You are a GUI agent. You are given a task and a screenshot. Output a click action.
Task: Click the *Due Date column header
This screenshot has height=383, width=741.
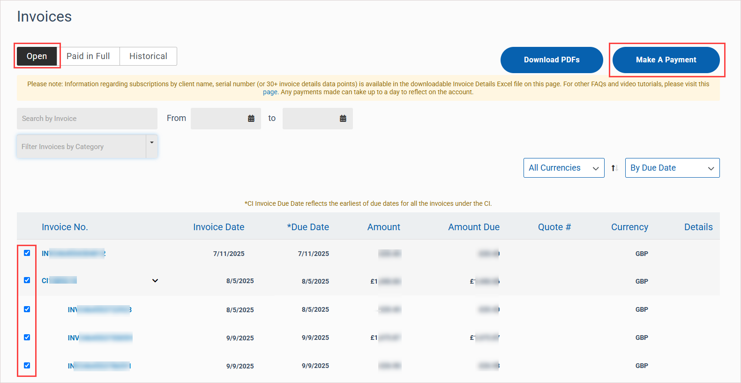tap(308, 227)
